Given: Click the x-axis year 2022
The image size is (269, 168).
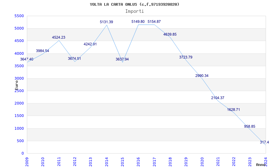Looking at the screenshot, I should (234, 162).
